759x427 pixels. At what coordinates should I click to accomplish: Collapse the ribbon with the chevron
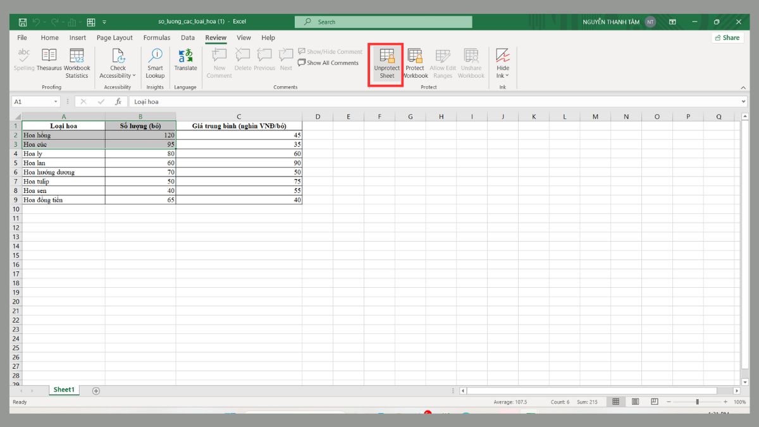click(743, 87)
